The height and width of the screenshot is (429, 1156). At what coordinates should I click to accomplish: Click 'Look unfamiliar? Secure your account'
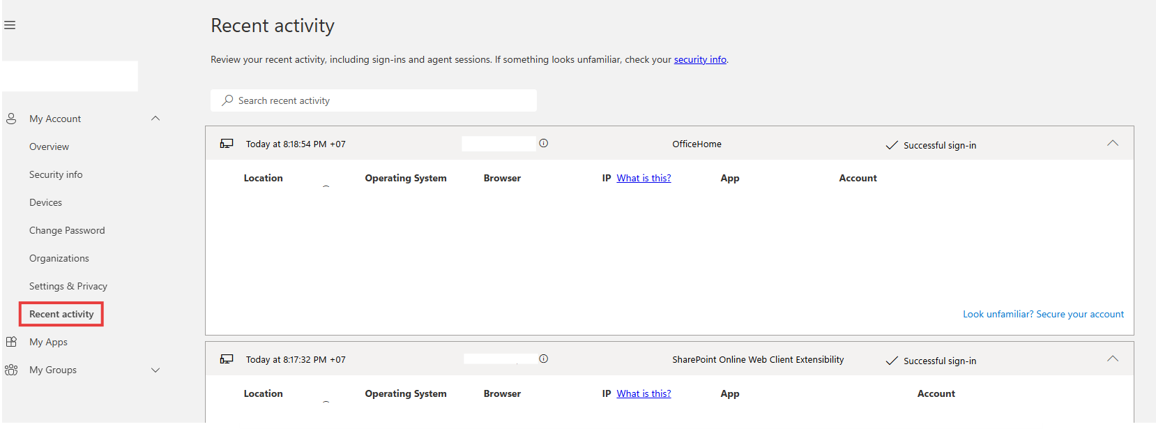click(1043, 314)
